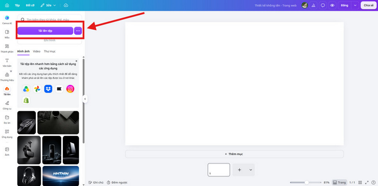Click the Chia sẻ share button
Image resolution: width=378 pixels, height=186 pixels.
(369, 5)
